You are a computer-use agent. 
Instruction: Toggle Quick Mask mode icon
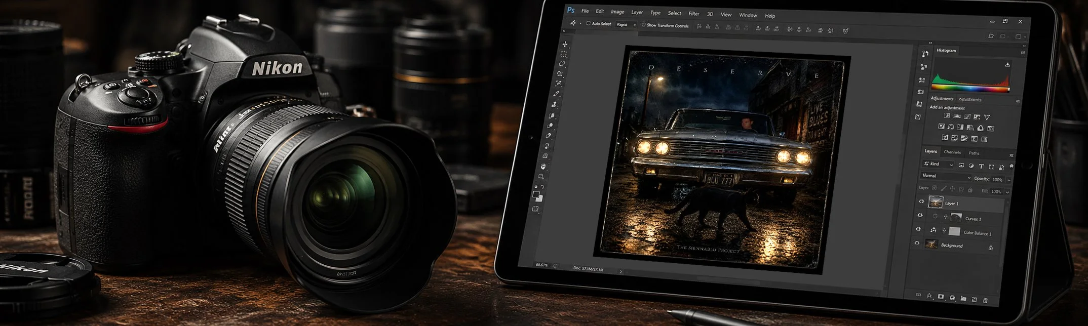(x=535, y=208)
